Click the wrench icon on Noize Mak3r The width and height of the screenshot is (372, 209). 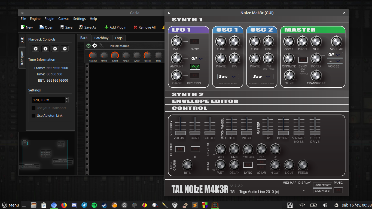click(101, 46)
